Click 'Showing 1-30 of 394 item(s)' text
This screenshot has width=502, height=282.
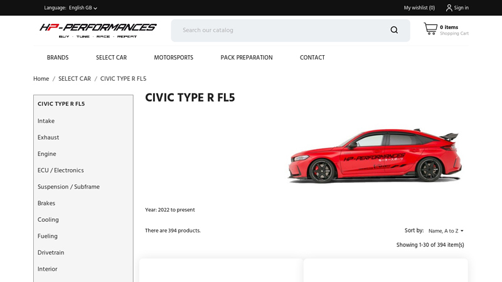(430, 245)
